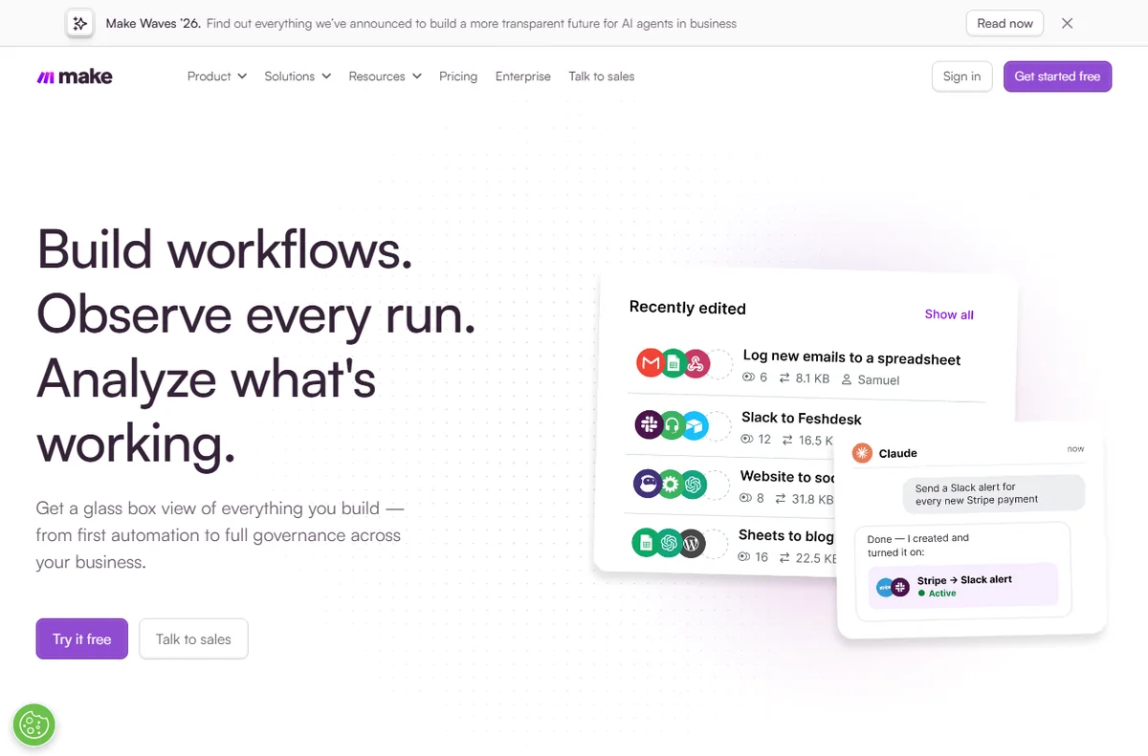Click the WordPress icon in the Sheets to blog row
1148x756 pixels.
pyautogui.click(x=691, y=545)
